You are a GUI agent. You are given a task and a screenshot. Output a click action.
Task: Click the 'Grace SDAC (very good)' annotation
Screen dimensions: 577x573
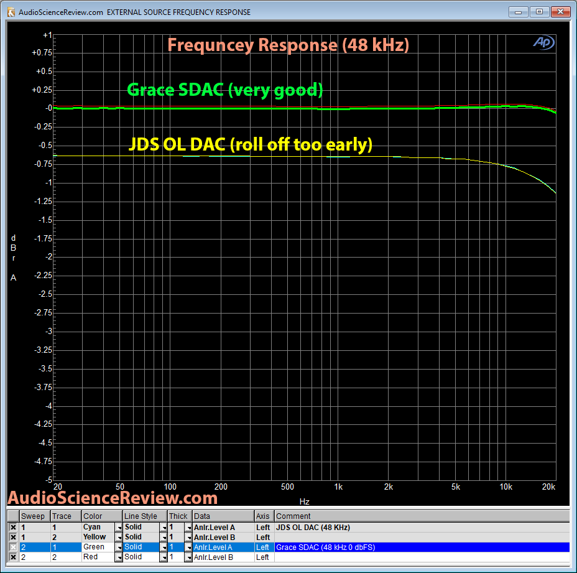[x=225, y=90]
